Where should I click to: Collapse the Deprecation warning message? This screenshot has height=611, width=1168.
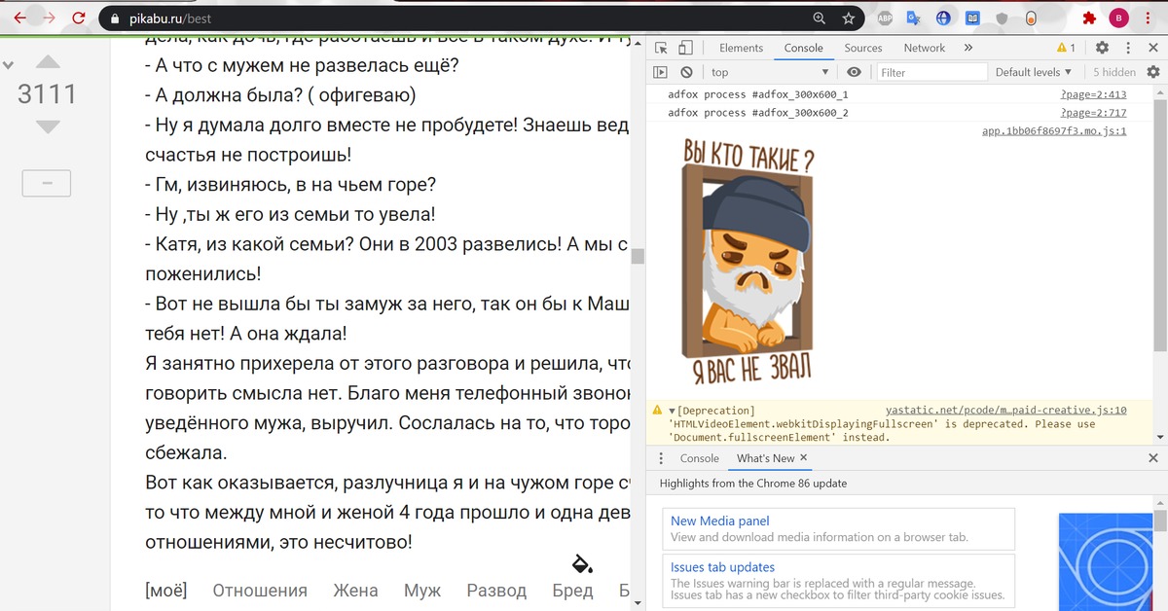point(672,411)
